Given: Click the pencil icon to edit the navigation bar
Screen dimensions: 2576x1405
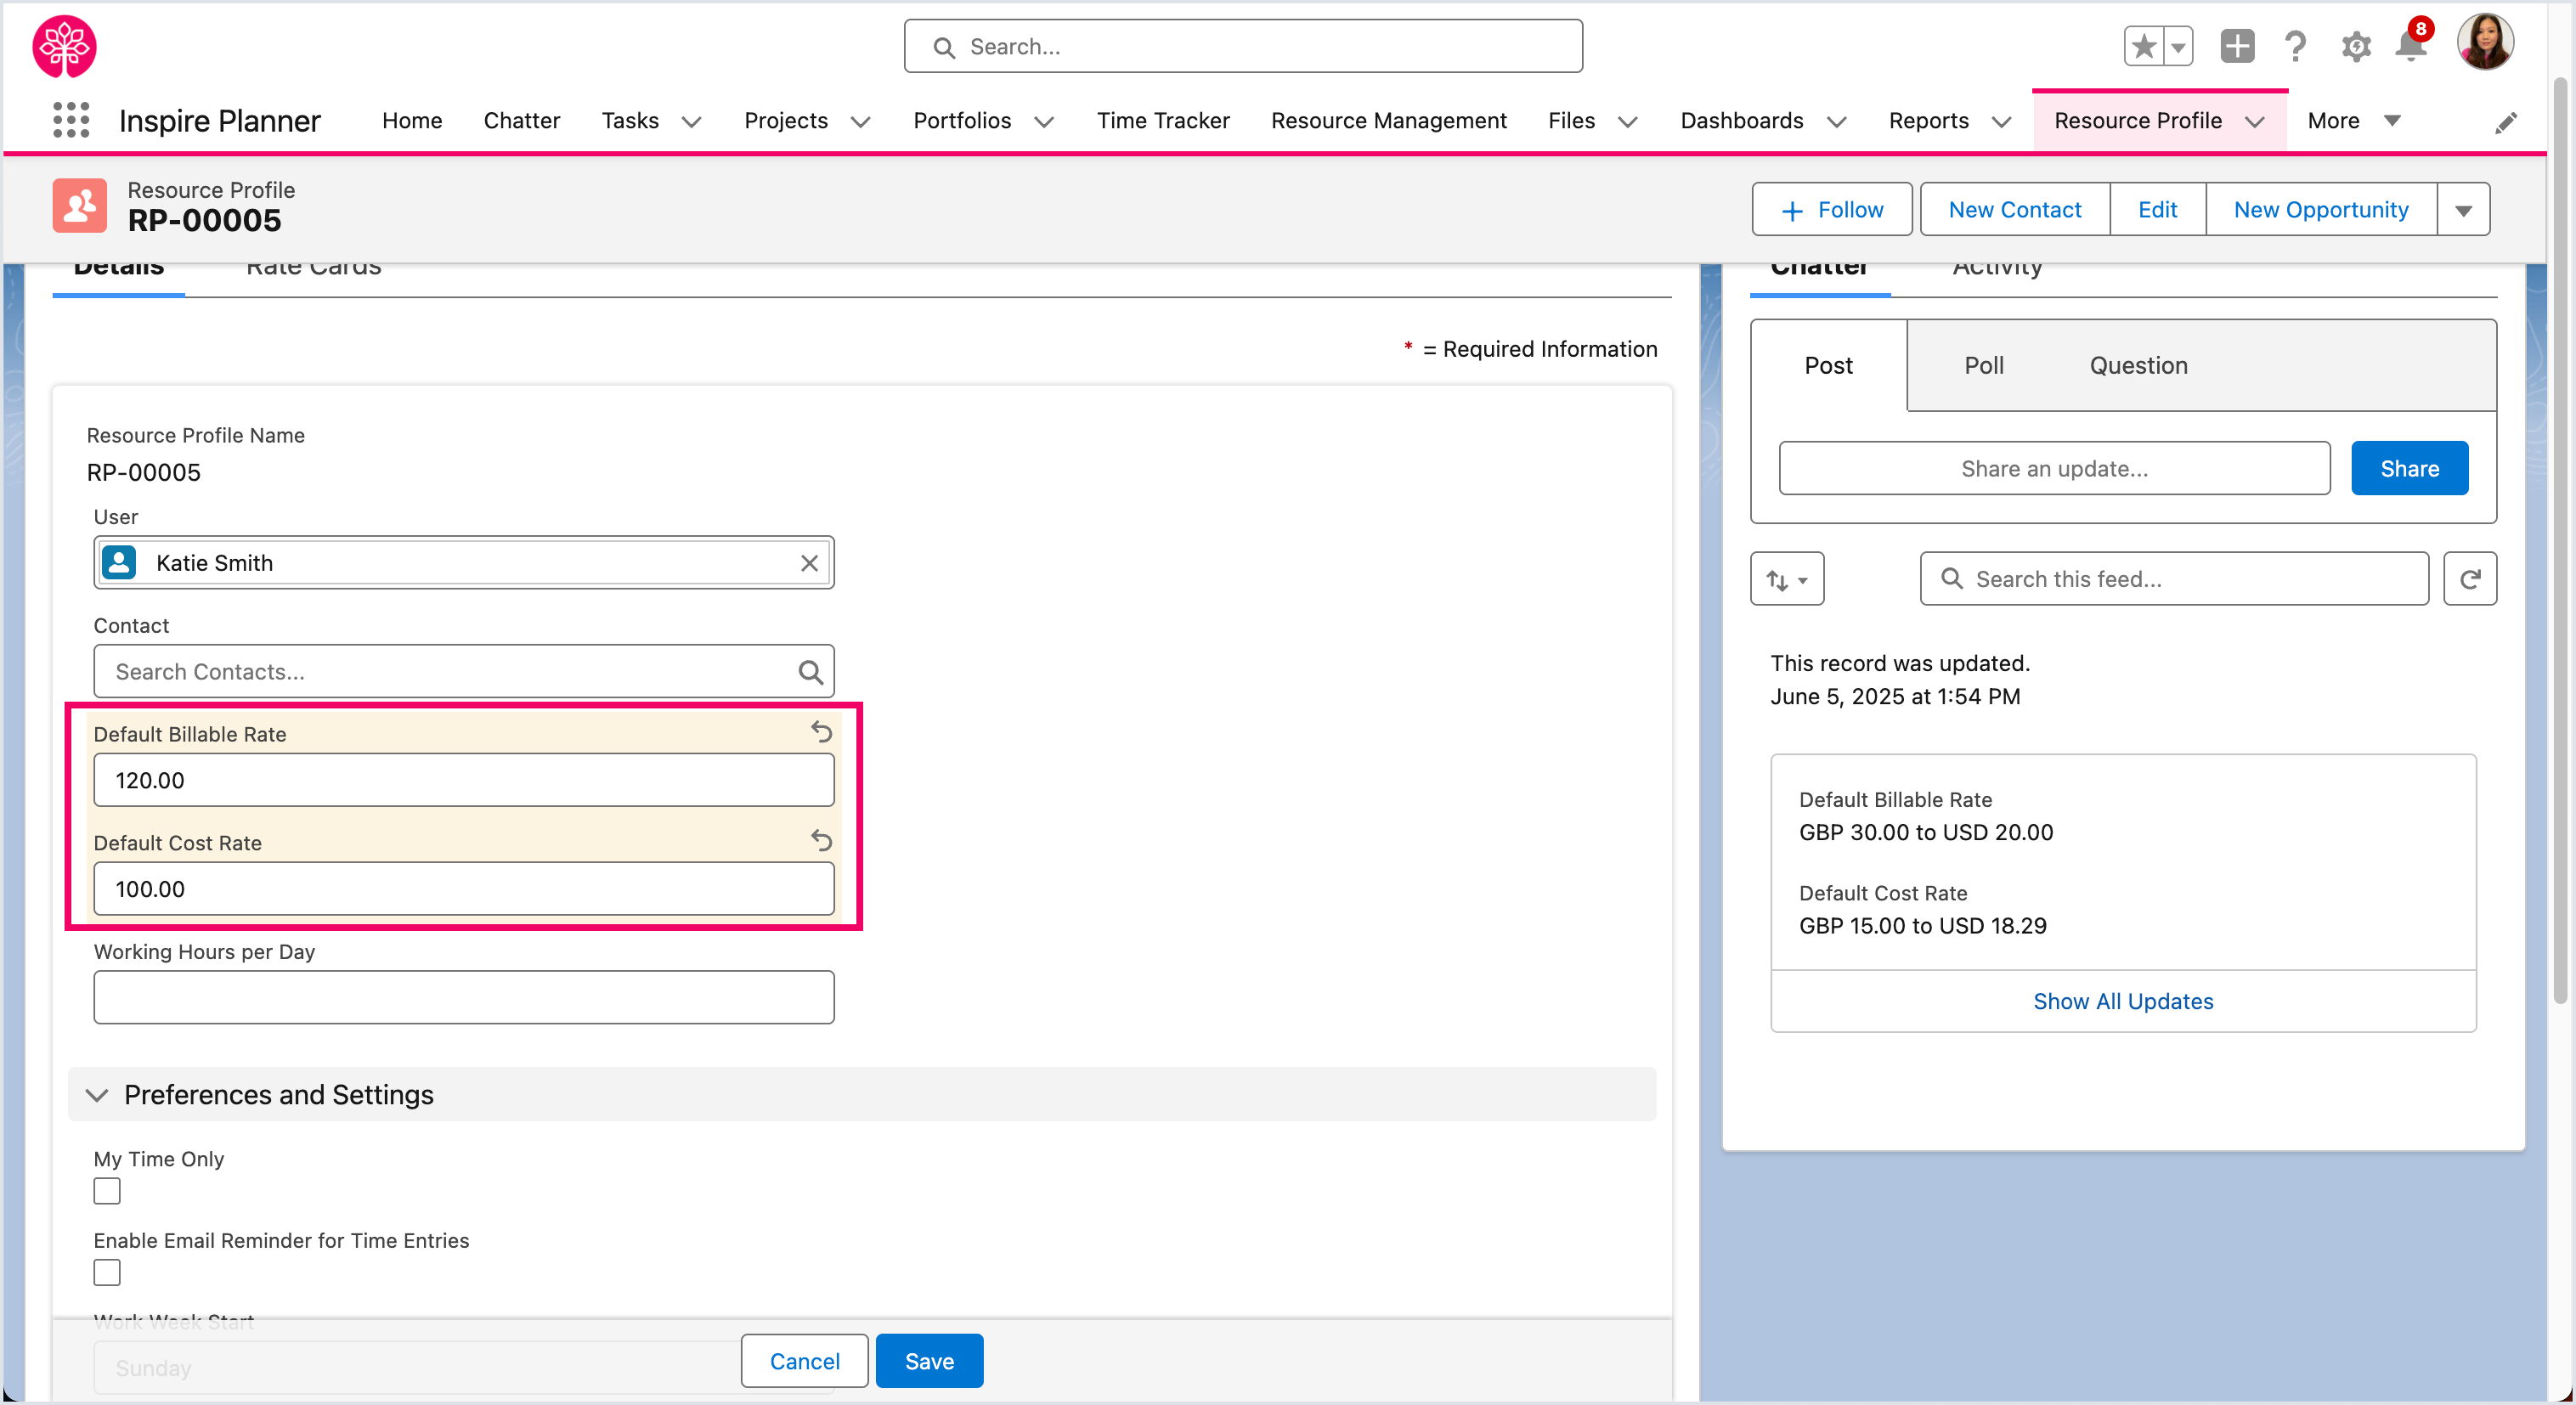Looking at the screenshot, I should pos(2505,122).
